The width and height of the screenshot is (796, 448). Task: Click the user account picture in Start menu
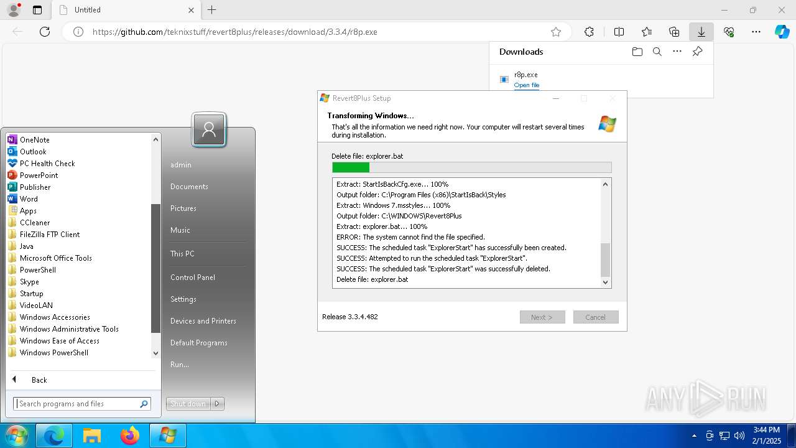point(209,129)
